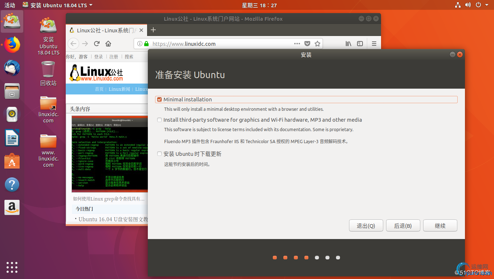Show all applications grid
This screenshot has width=494, height=279.
(12, 267)
